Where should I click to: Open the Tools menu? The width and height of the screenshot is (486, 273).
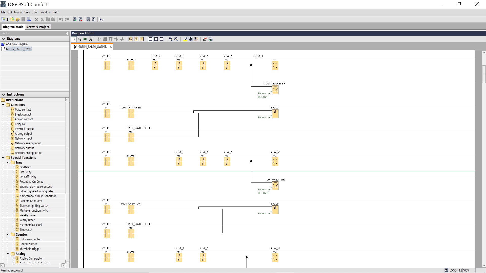35,12
